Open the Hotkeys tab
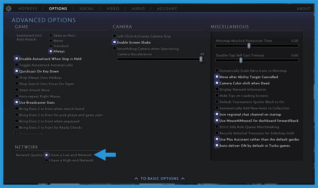 pos(28,8)
